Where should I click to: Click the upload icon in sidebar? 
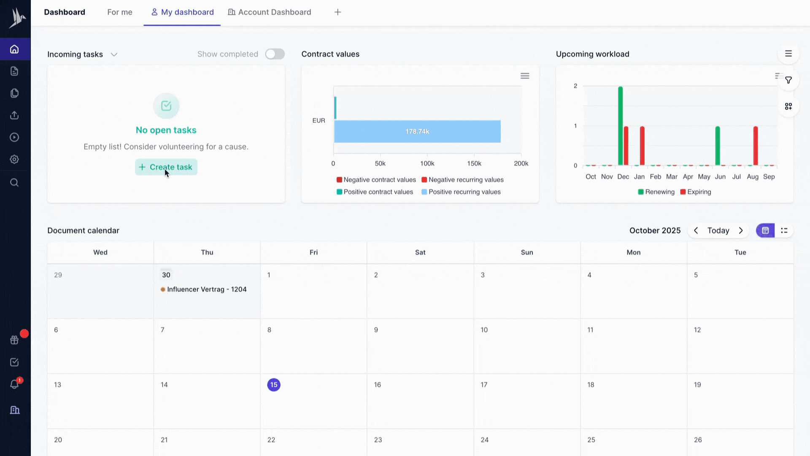coord(14,115)
